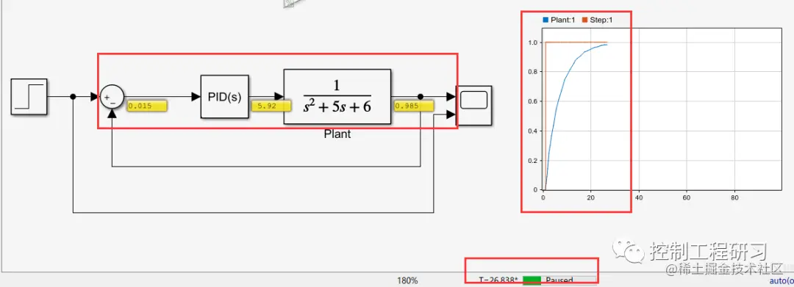Image resolution: width=794 pixels, height=287 pixels.
Task: Click the blue Plant response curve
Action: point(564,79)
